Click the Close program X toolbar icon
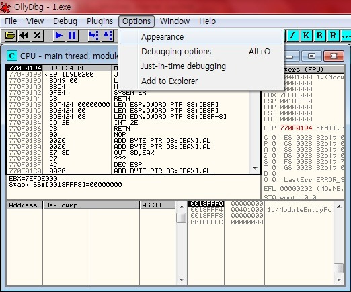 (x=38, y=36)
